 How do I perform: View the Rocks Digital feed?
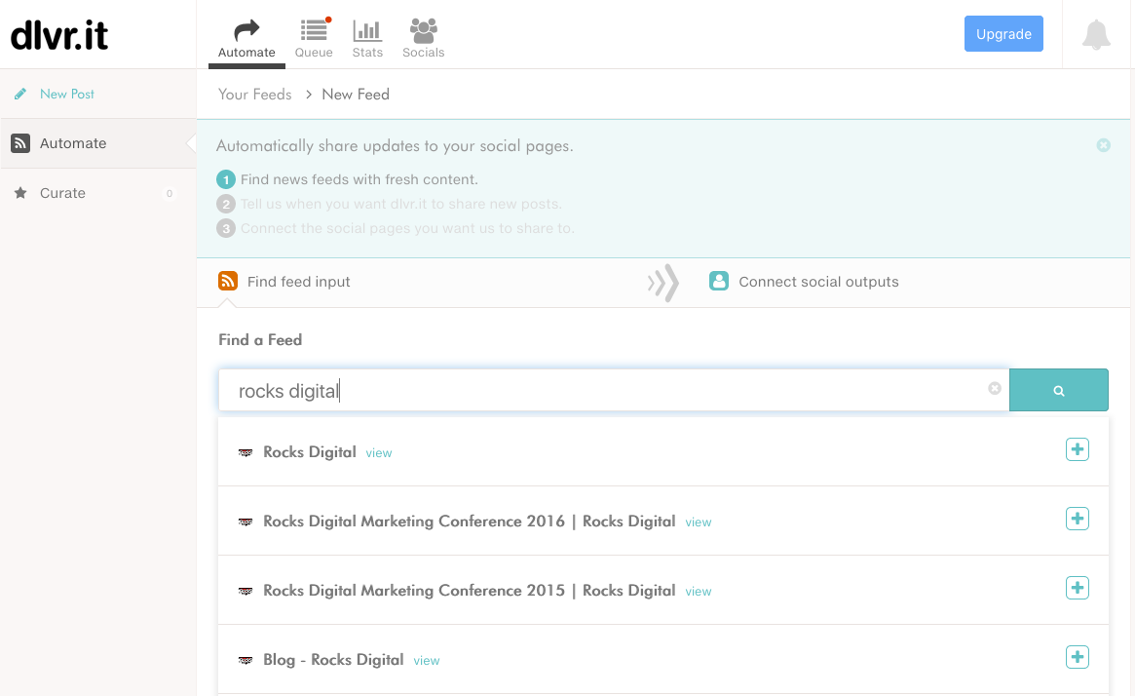click(379, 453)
